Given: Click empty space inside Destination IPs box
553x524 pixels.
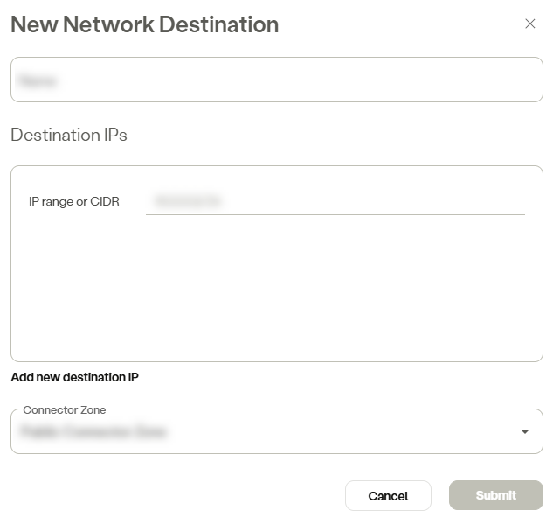Looking at the screenshot, I should coord(276,288).
